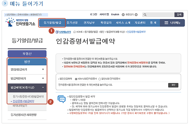This screenshot has width=190, height=124.
Task: Click the 인감증명서발급예약 page heading
Action: [x=85, y=41]
